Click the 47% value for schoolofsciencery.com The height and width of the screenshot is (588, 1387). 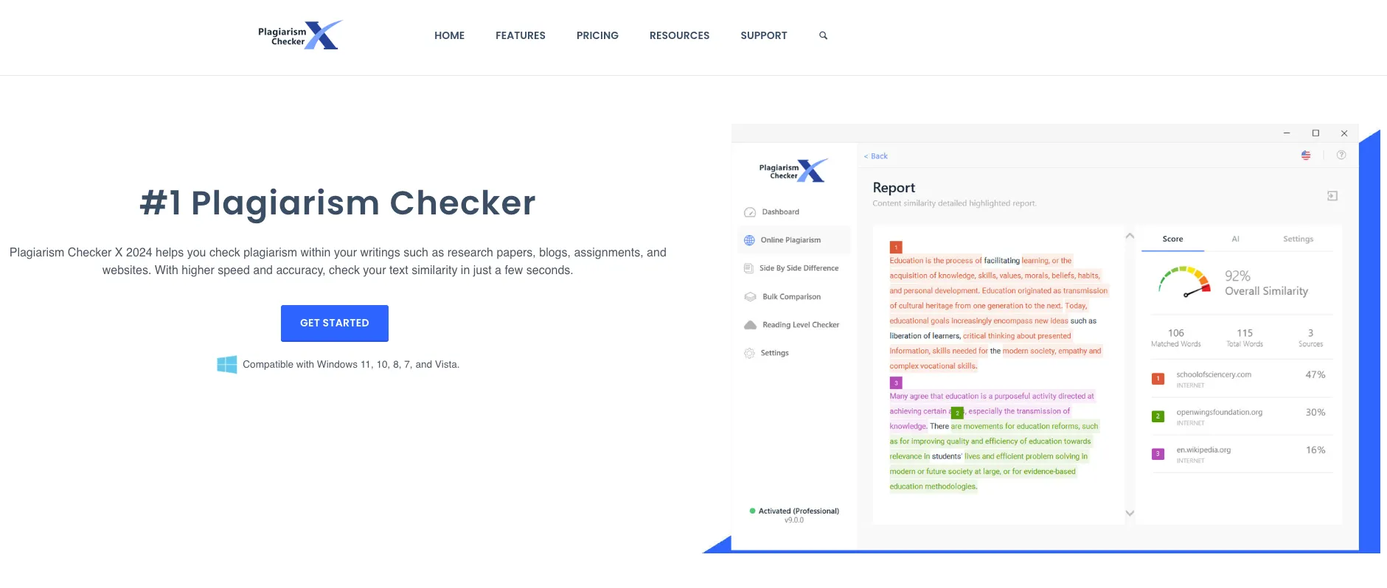(1315, 375)
